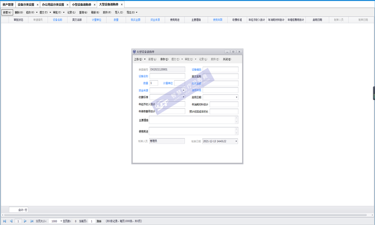
Task: Expand the 收费标准 dropdown list
Action: click(183, 97)
